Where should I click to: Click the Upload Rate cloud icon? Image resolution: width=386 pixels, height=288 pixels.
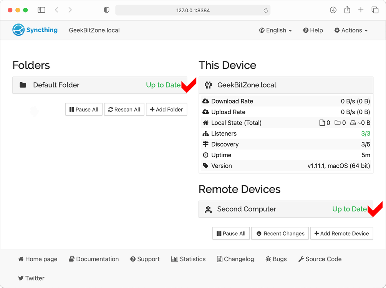pos(205,112)
